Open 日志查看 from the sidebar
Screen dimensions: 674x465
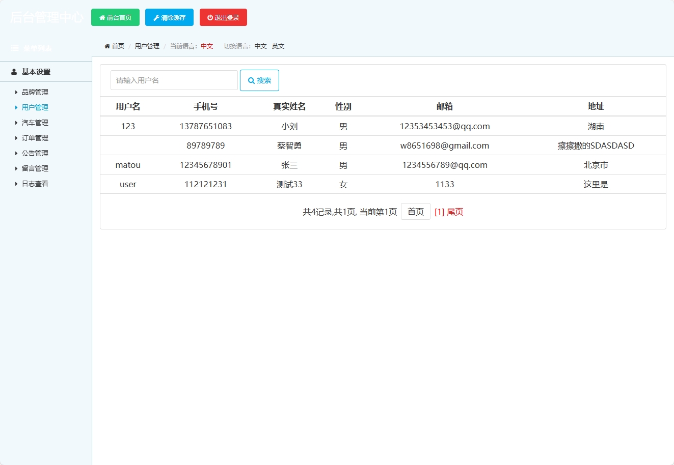pyautogui.click(x=34, y=183)
